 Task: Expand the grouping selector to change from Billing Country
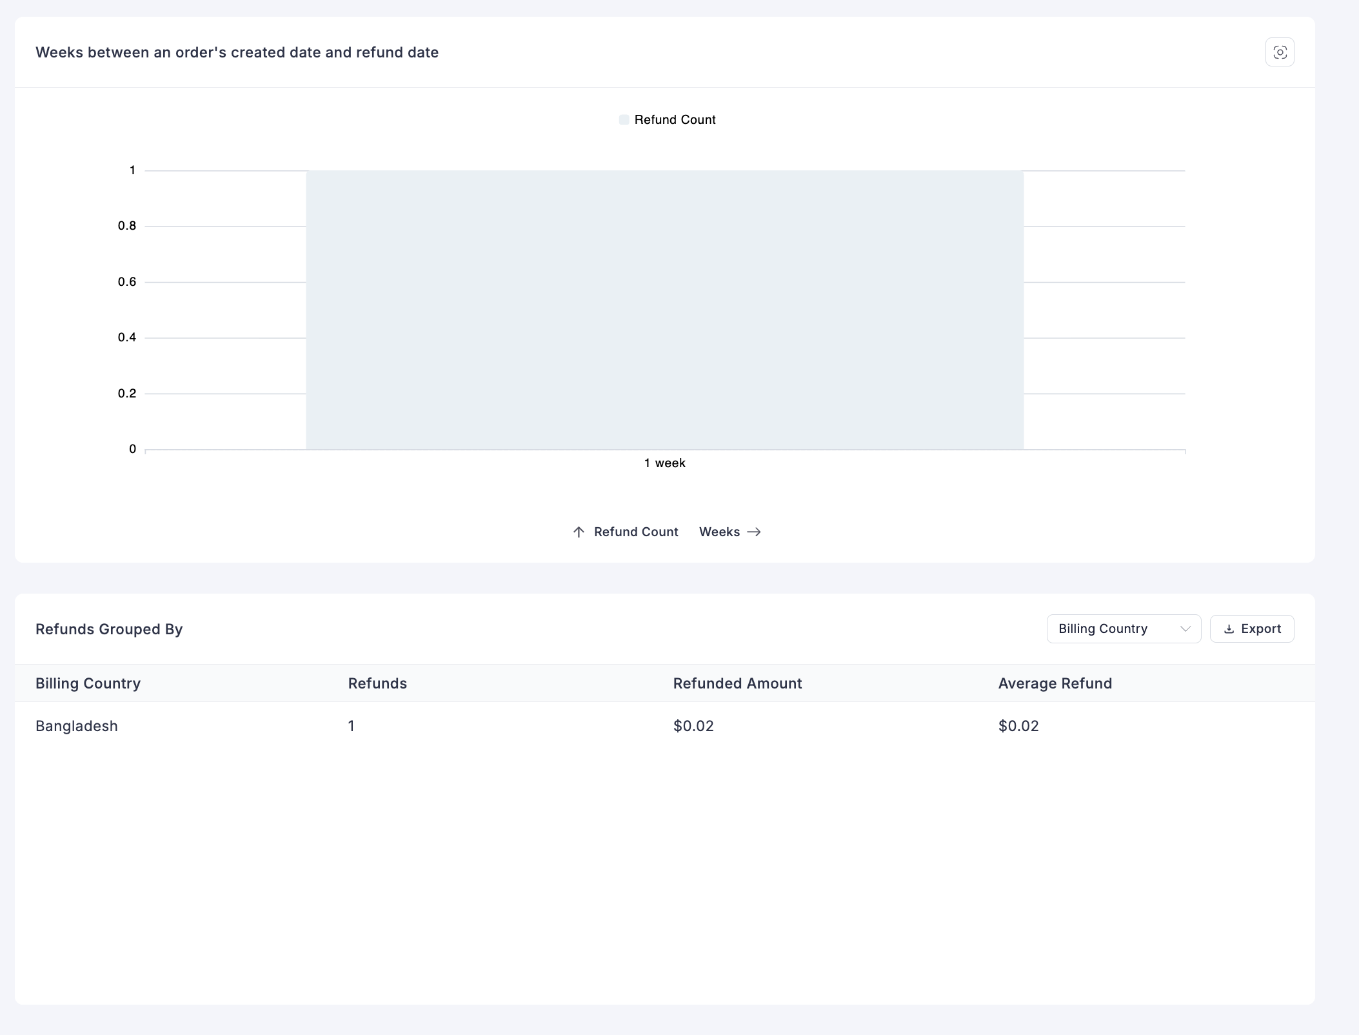click(x=1123, y=628)
